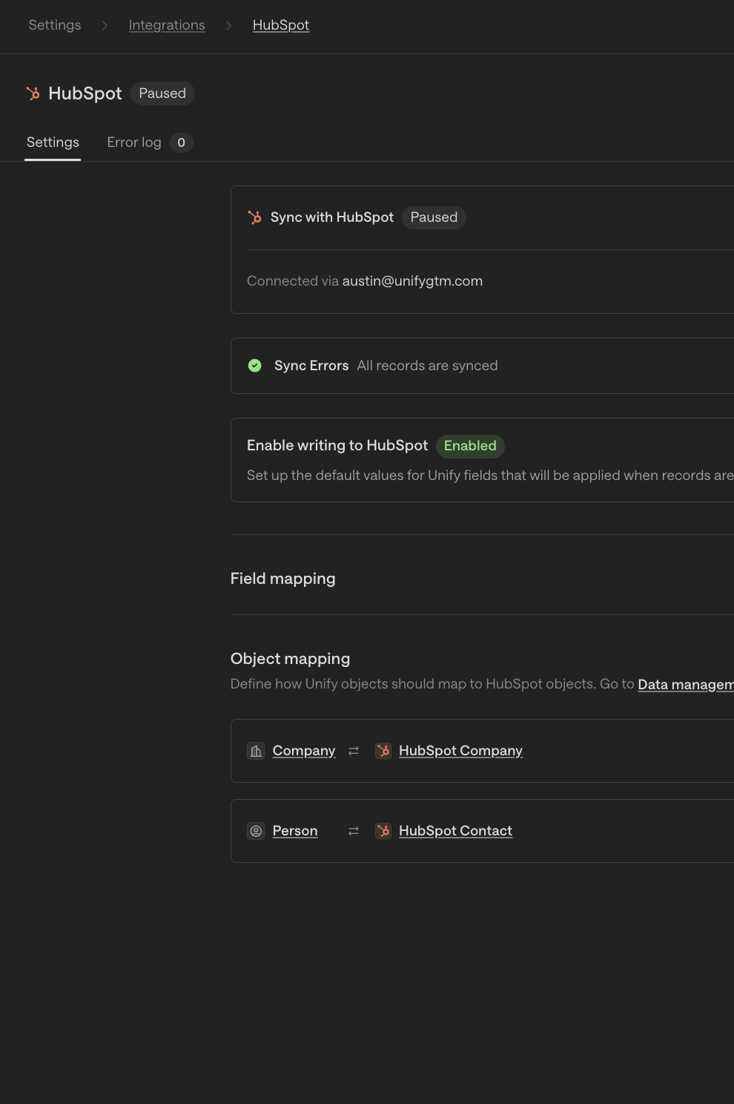Follow the Data management link
Screen dimensions: 734x1104
coord(686,684)
